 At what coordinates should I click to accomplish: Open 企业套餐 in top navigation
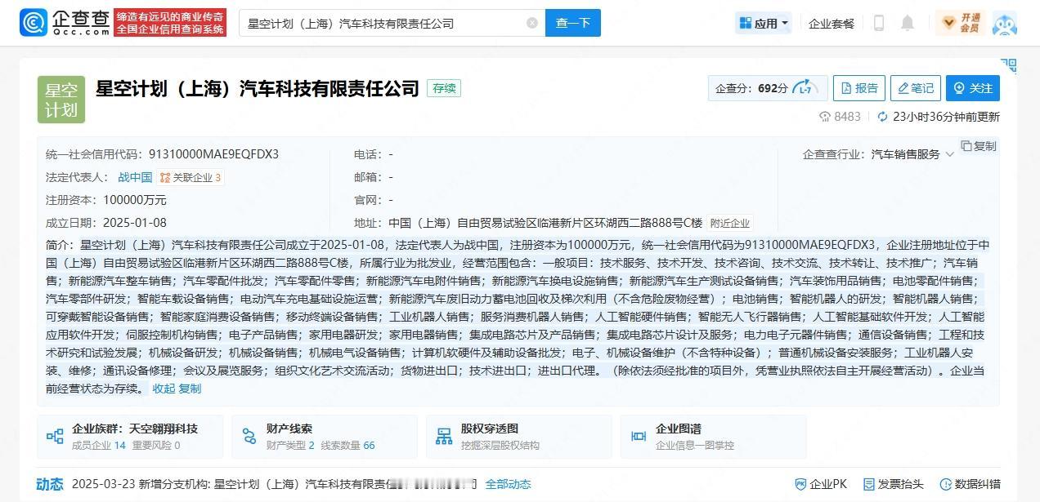pos(831,24)
